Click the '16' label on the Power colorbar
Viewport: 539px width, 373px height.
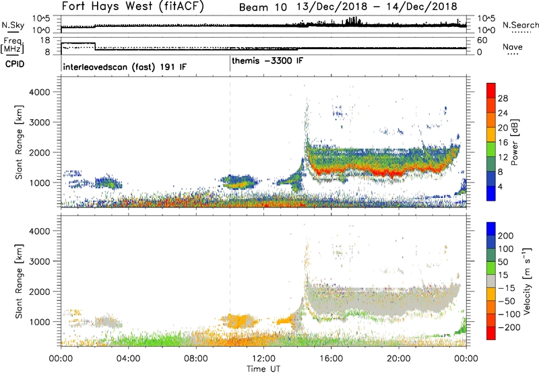pos(503,143)
